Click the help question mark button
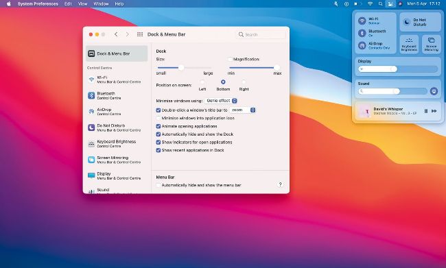Image resolution: width=446 pixels, height=268 pixels. tap(280, 184)
